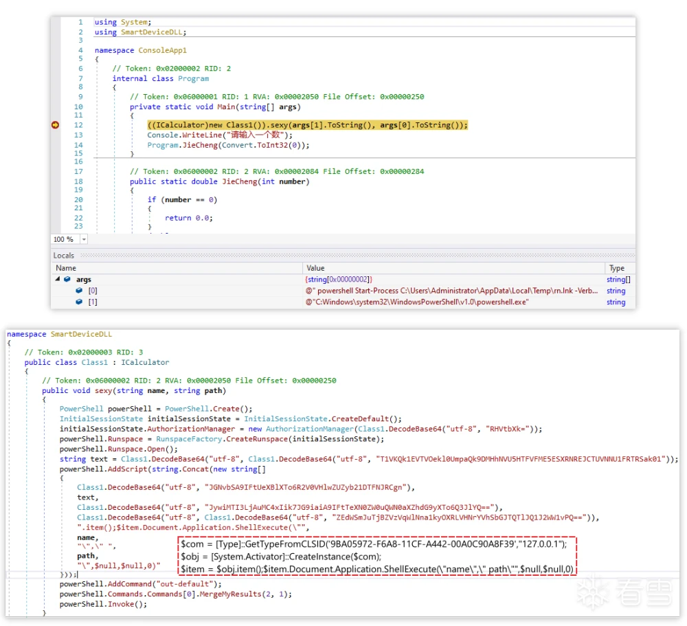Click the icon beside the [0] local entry
The image size is (687, 626).
coord(79,290)
